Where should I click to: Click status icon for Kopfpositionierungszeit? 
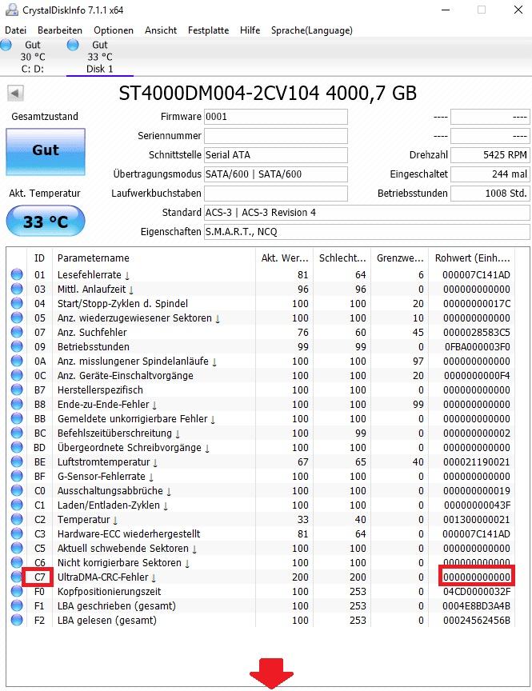17,591
